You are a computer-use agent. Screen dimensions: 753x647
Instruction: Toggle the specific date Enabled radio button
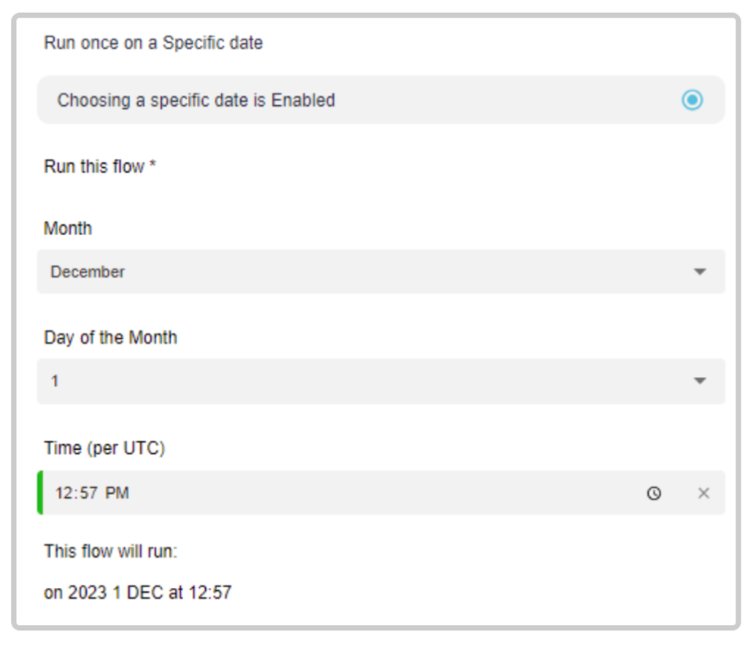(692, 100)
